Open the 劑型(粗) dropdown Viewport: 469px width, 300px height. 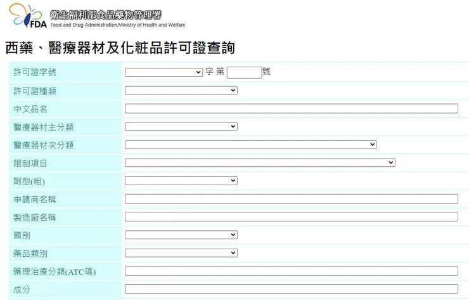click(x=181, y=181)
